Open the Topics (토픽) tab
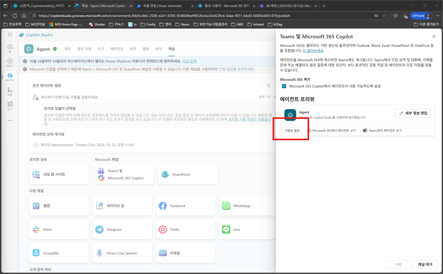 (133, 49)
